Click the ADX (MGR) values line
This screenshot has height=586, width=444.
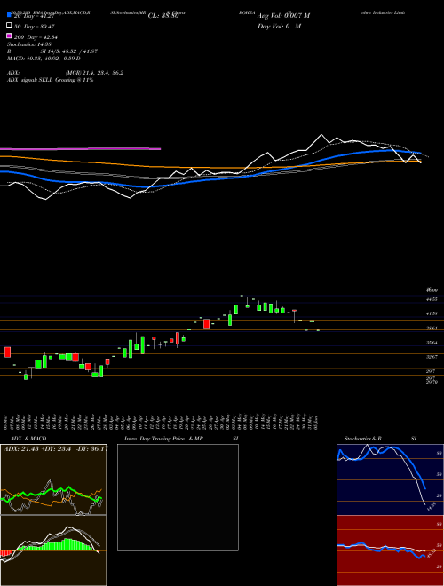click(65, 73)
